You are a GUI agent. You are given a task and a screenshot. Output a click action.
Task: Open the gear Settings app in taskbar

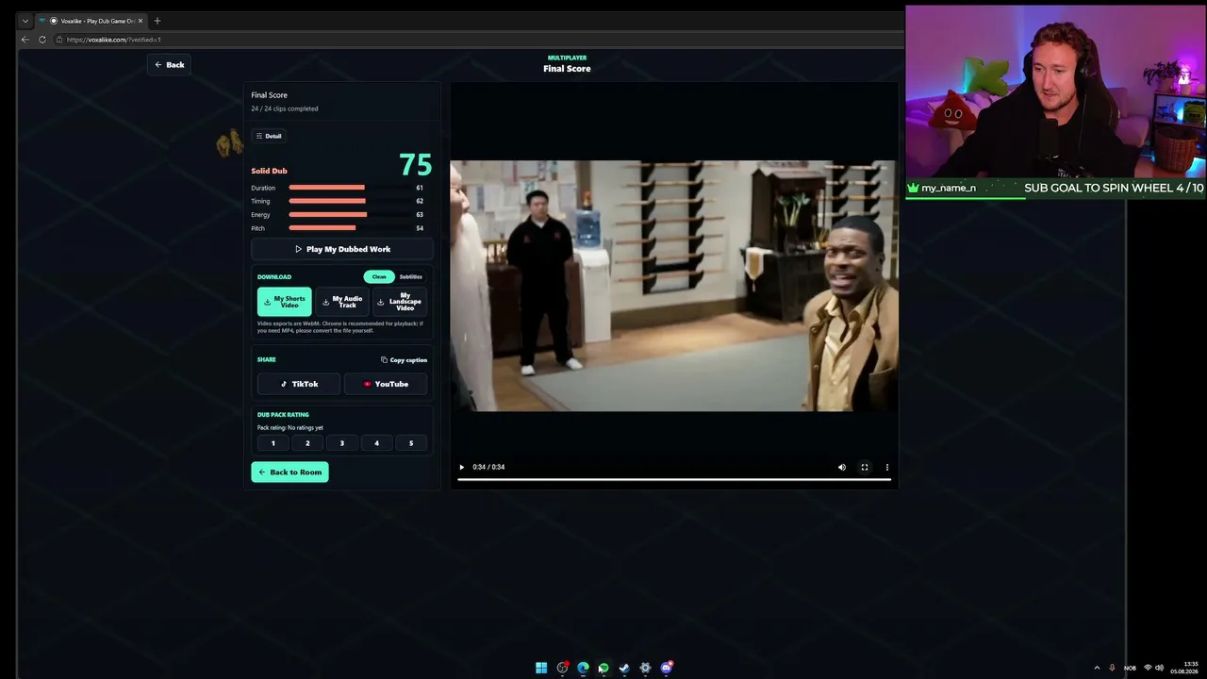pos(645,668)
